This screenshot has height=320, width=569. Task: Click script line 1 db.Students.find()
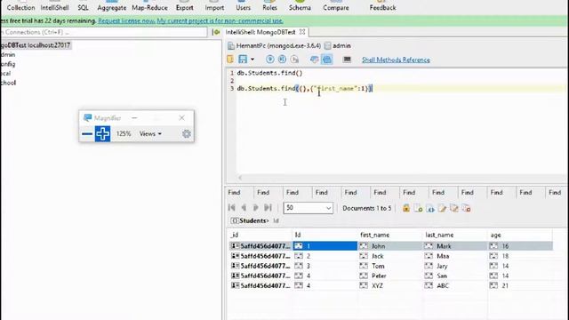pyautogui.click(x=269, y=73)
